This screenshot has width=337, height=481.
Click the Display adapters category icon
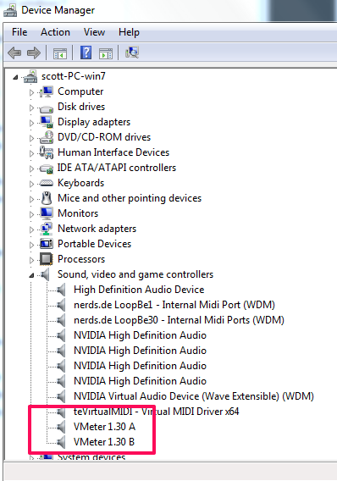pos(47,122)
